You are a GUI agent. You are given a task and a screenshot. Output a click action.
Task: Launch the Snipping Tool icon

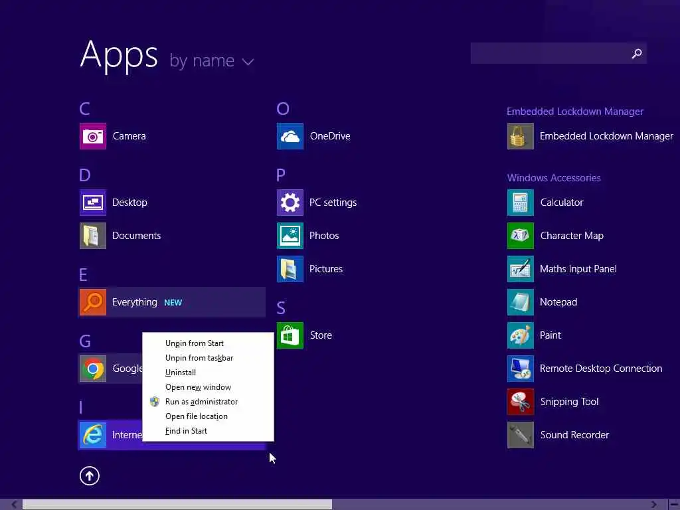tap(521, 402)
